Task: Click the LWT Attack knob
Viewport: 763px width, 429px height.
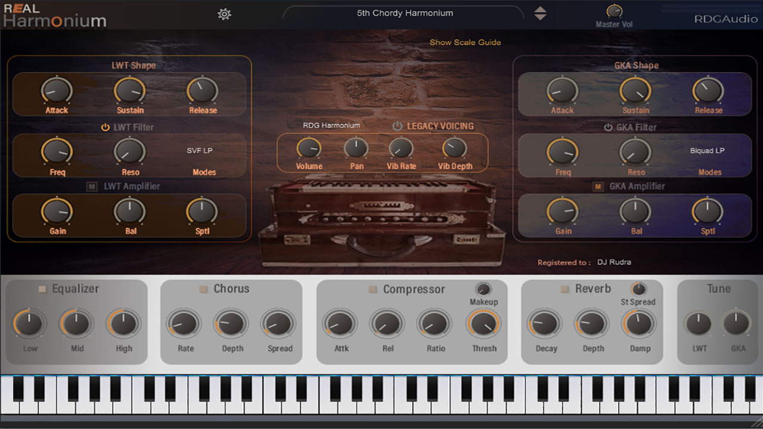Action: pyautogui.click(x=57, y=91)
